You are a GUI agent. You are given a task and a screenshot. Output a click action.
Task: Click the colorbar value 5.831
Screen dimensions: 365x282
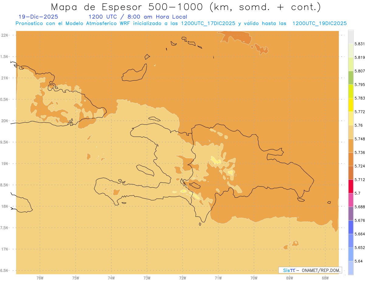click(x=360, y=44)
